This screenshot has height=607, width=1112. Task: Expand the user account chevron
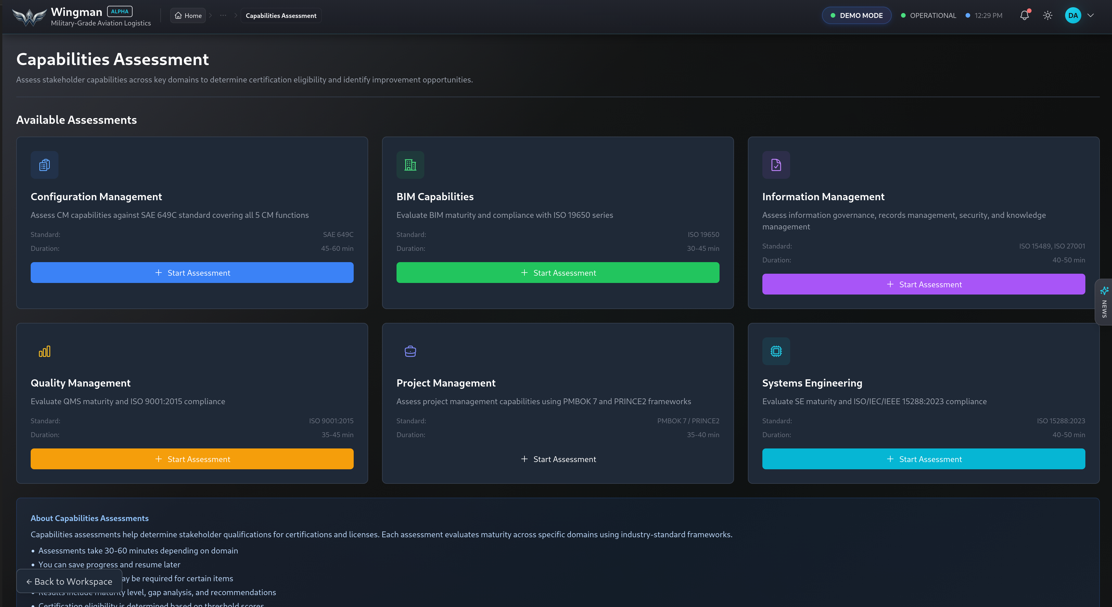pyautogui.click(x=1091, y=16)
